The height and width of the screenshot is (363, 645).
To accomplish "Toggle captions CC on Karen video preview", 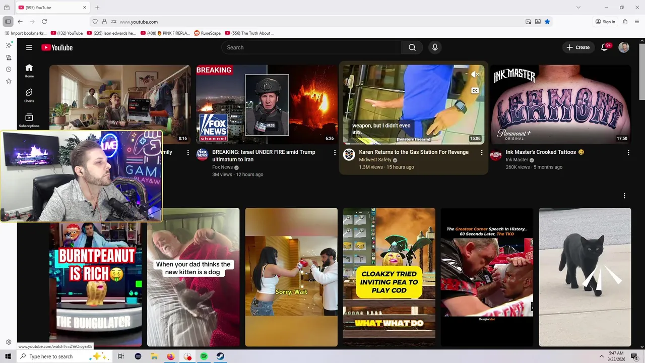I will [475, 91].
